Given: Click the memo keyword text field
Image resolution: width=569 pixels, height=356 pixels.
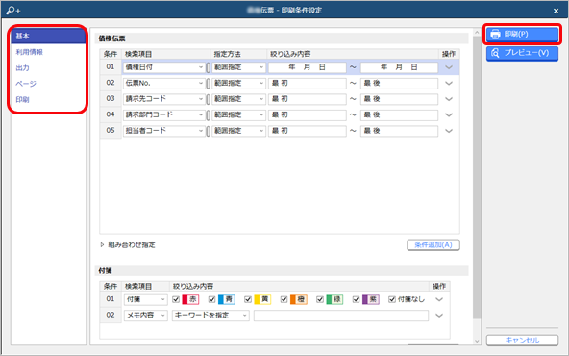Looking at the screenshot, I should (341, 316).
